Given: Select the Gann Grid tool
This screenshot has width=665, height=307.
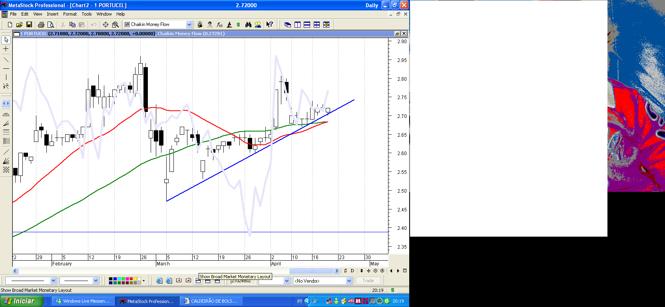Looking at the screenshot, I should (x=6, y=170).
